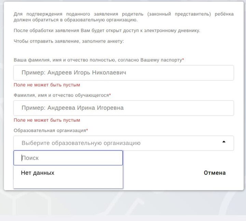
Task: Click the text about access to электронному дневнику
Action: click(x=107, y=30)
